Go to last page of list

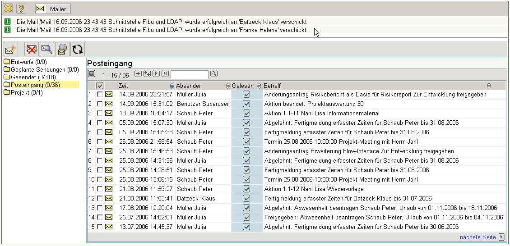coord(165,73)
